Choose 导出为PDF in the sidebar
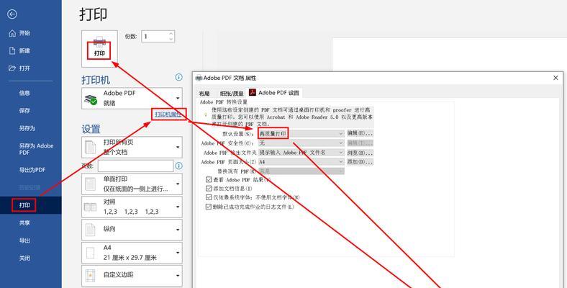 pos(32,170)
